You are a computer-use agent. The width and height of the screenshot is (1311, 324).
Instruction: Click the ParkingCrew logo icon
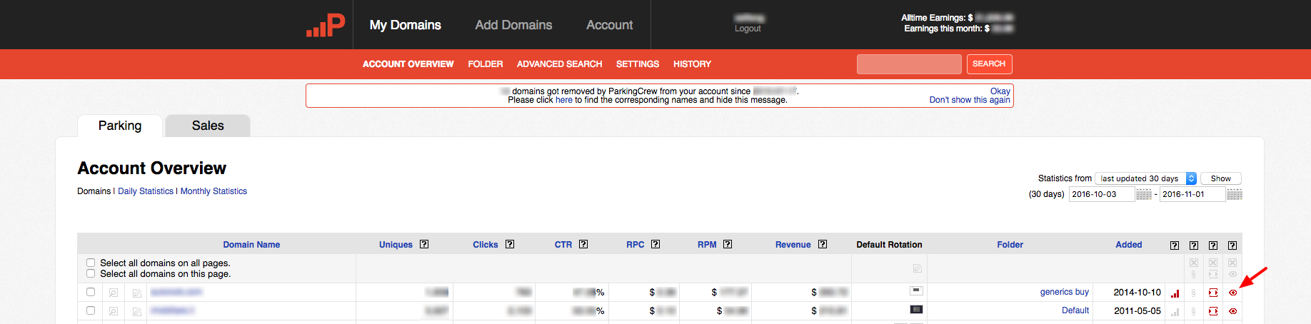coord(326,25)
